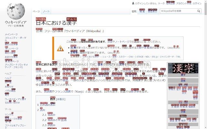
Task: Open 井戸端 sidebar link
Action: click(8, 82)
